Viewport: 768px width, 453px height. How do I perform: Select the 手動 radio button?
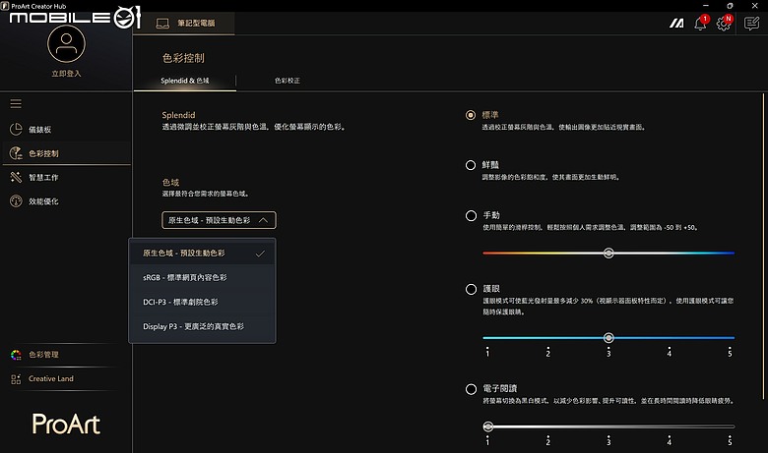tap(471, 215)
